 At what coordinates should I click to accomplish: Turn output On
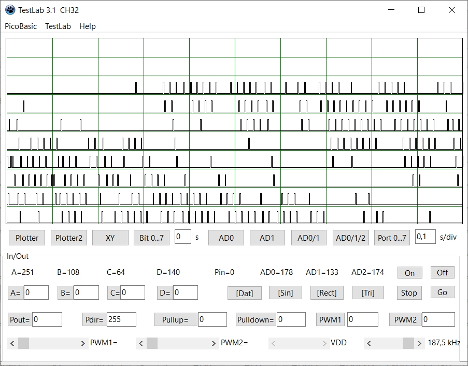coord(409,273)
